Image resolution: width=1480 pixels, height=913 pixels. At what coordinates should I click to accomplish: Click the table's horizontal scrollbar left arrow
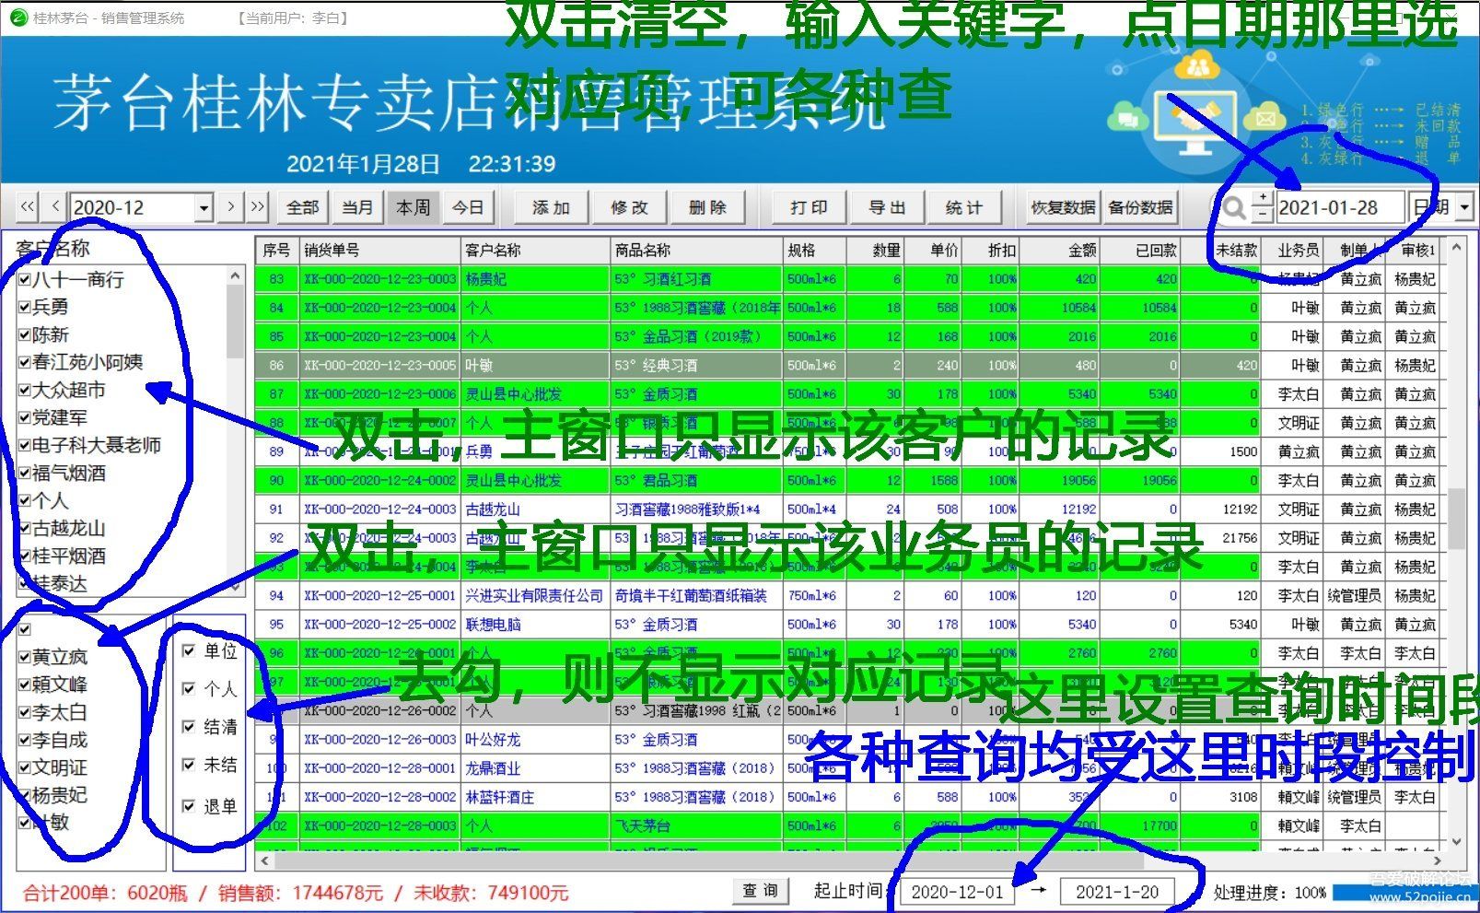(x=266, y=860)
